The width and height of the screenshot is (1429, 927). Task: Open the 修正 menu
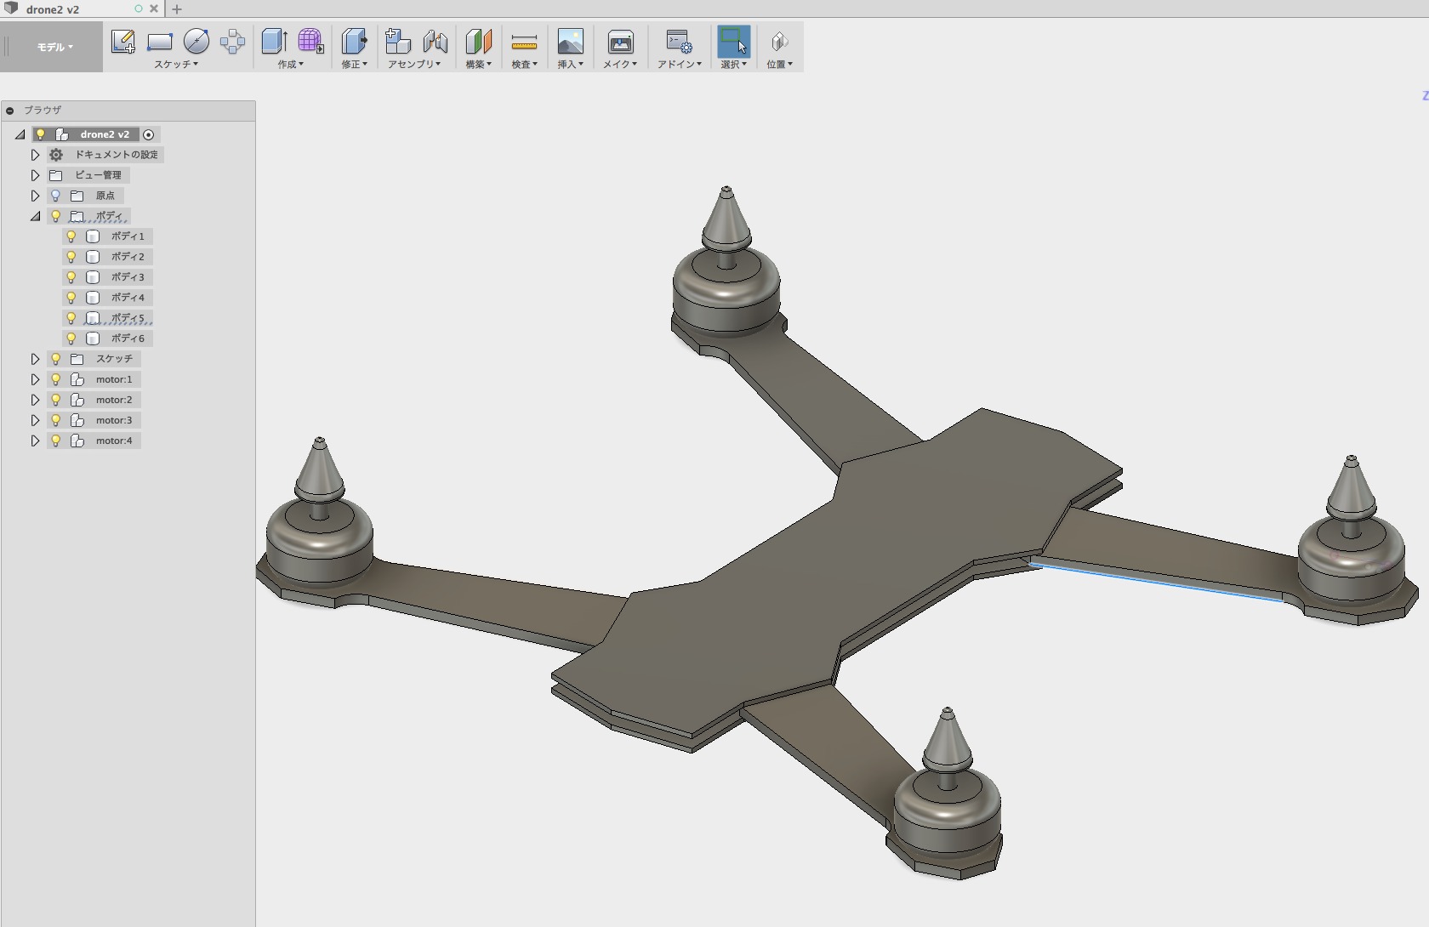pyautogui.click(x=354, y=64)
